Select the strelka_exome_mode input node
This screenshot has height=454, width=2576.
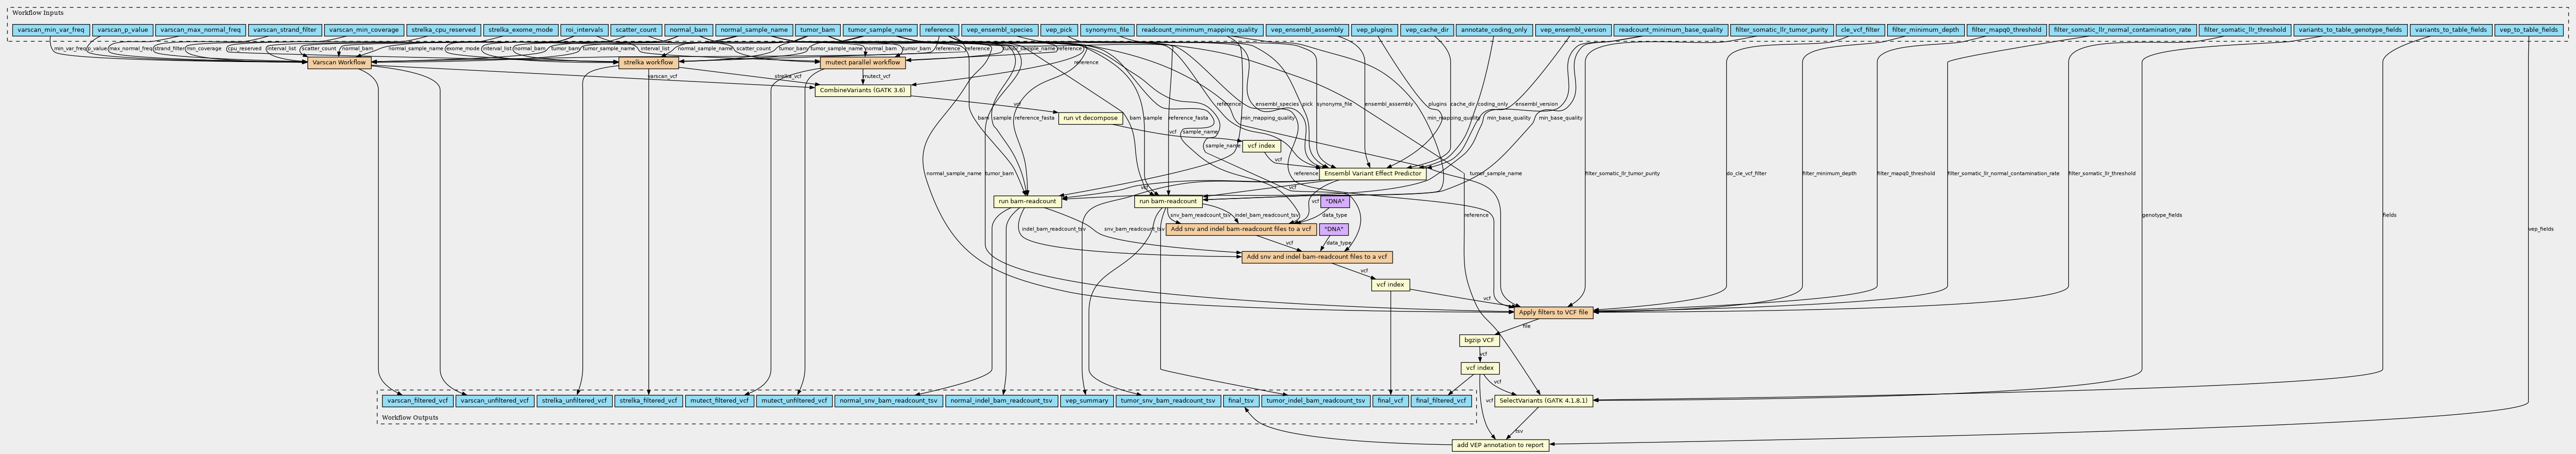[520, 30]
